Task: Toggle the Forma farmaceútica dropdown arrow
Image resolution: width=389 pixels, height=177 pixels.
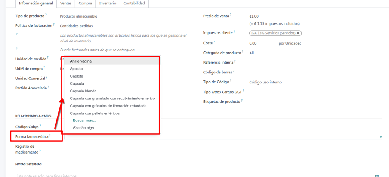Action: [380, 137]
